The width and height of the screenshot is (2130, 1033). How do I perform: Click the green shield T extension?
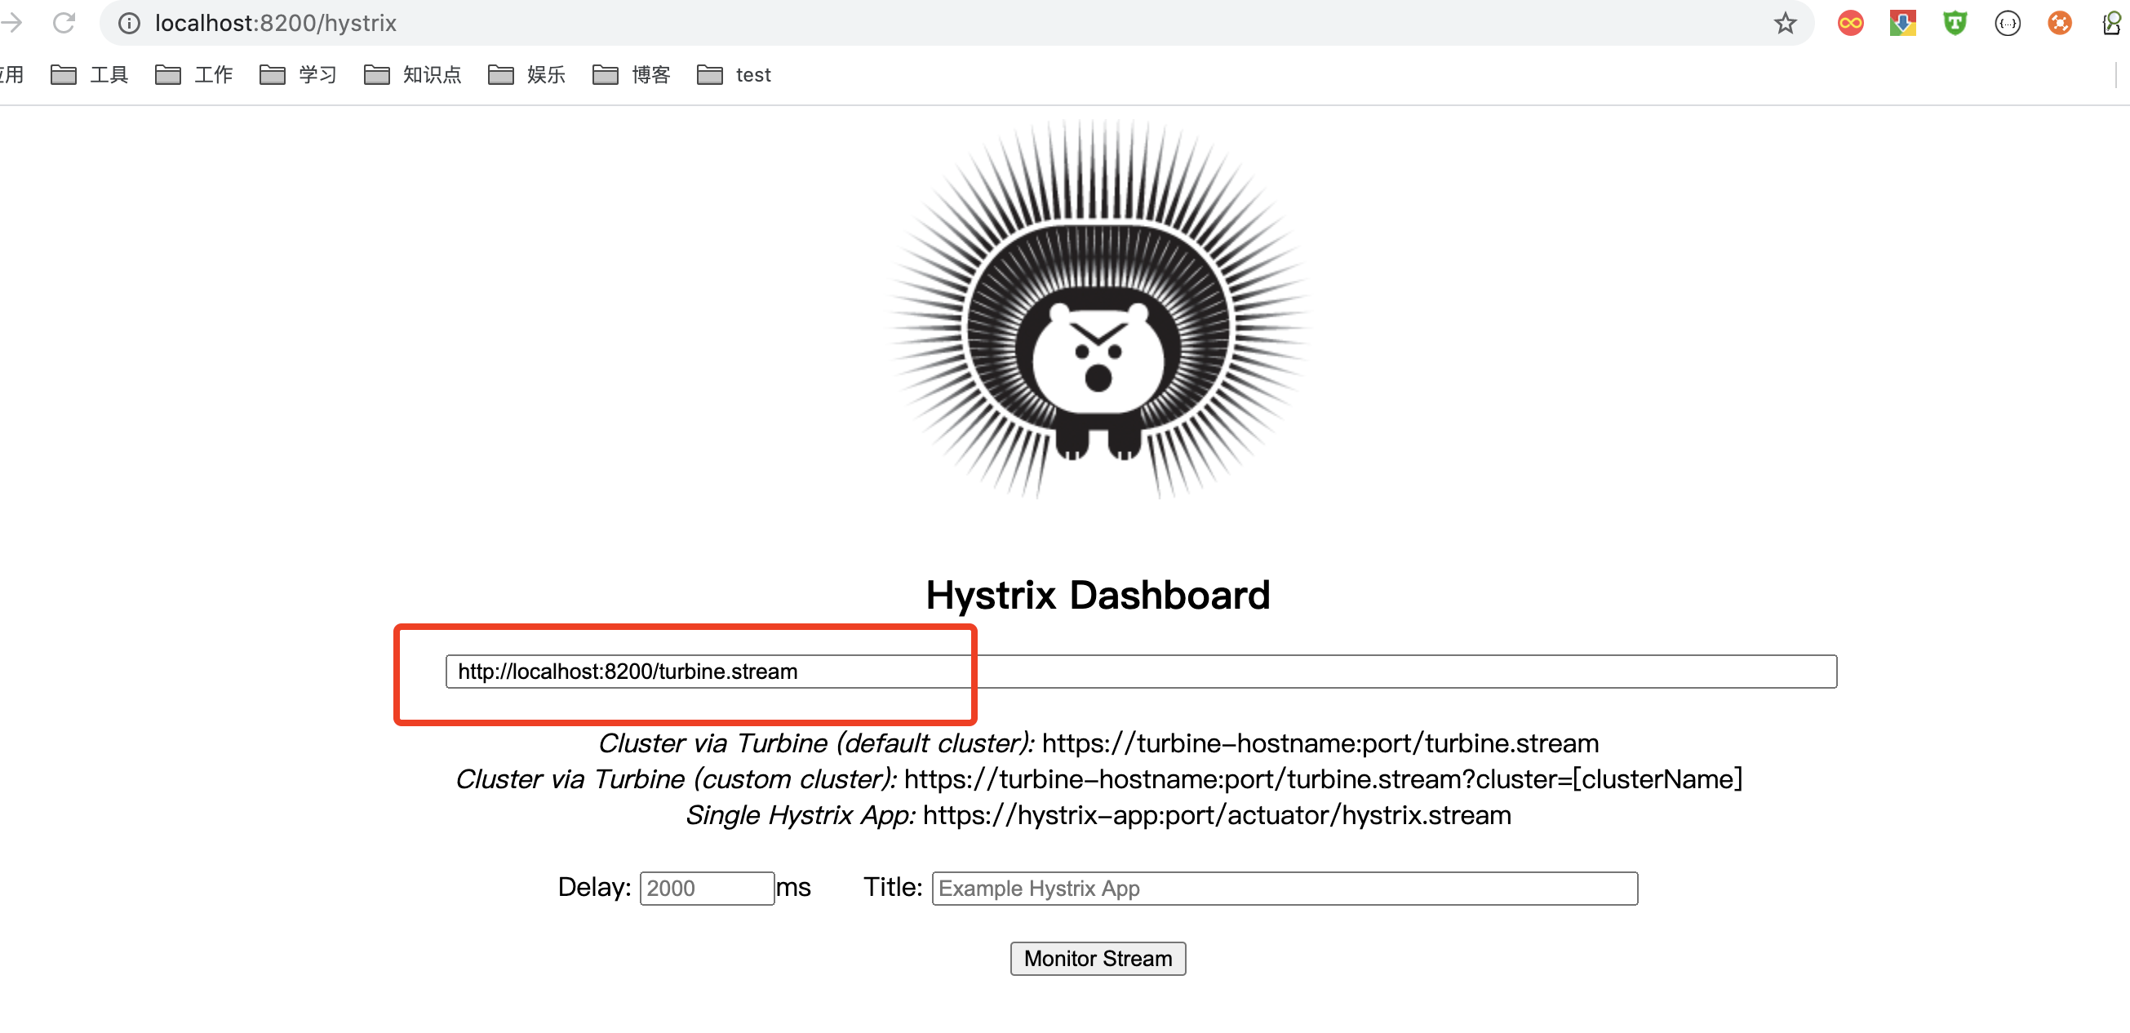click(x=1955, y=23)
